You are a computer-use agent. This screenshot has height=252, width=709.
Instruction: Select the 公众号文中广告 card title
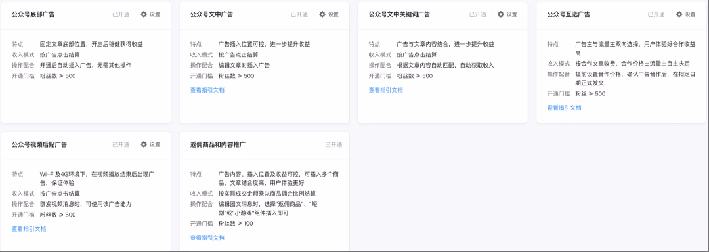[211, 14]
